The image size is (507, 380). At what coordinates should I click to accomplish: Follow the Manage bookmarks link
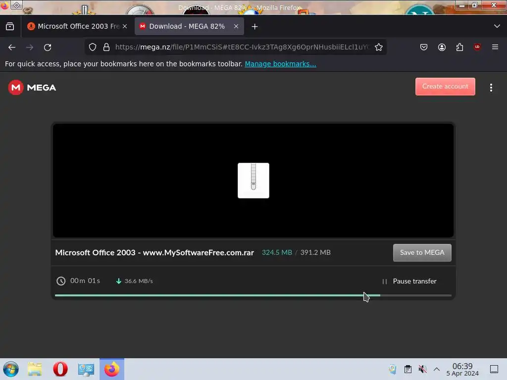tap(280, 64)
